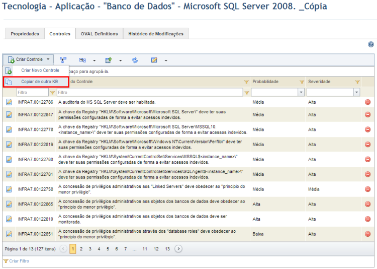Delete control INFRA7.00122786

[x=367, y=102]
